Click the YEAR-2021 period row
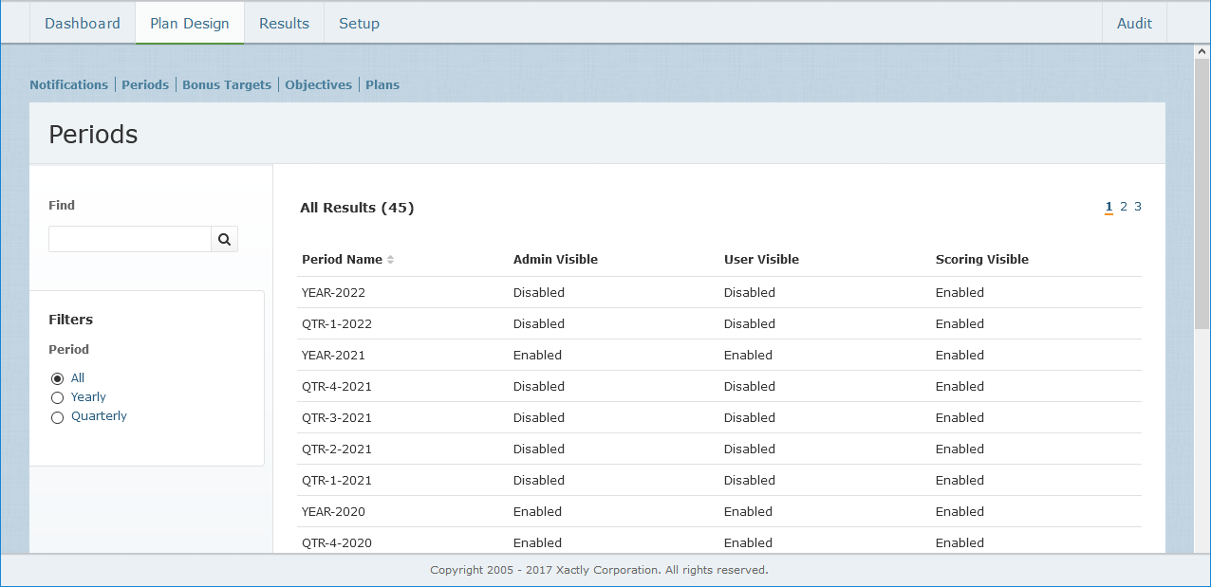 click(333, 356)
